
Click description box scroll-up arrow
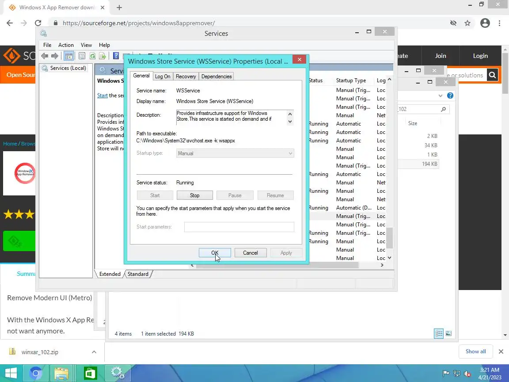point(290,114)
